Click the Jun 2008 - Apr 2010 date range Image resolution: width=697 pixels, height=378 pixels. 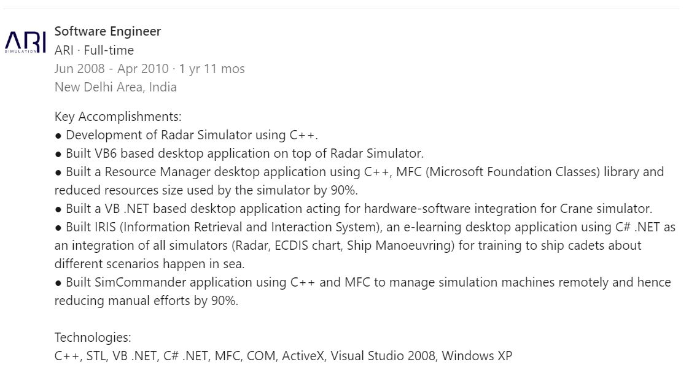(111, 69)
